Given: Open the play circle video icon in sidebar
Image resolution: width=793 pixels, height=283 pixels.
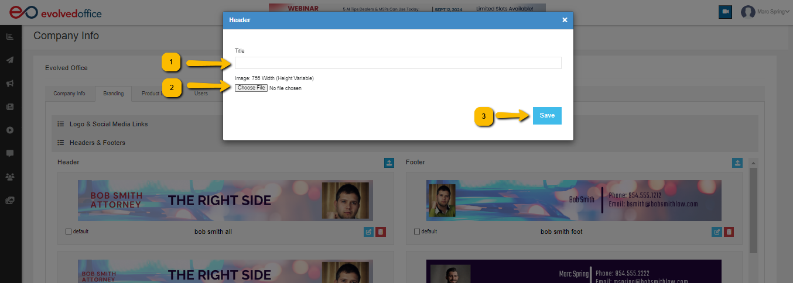Looking at the screenshot, I should (x=10, y=130).
